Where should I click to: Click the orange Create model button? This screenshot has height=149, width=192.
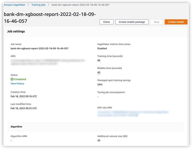coord(176,22)
